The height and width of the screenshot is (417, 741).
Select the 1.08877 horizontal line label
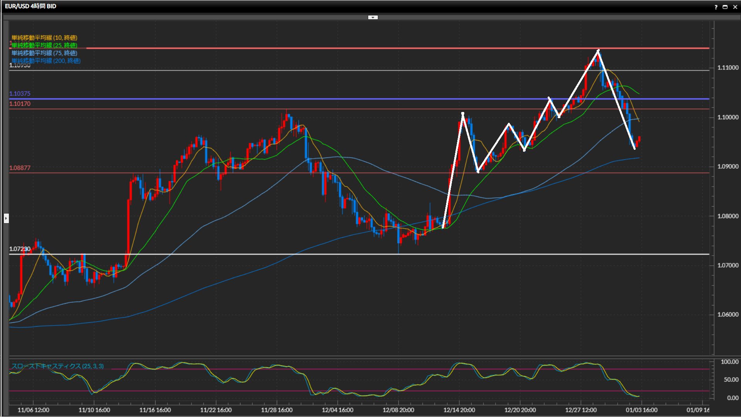[20, 168]
